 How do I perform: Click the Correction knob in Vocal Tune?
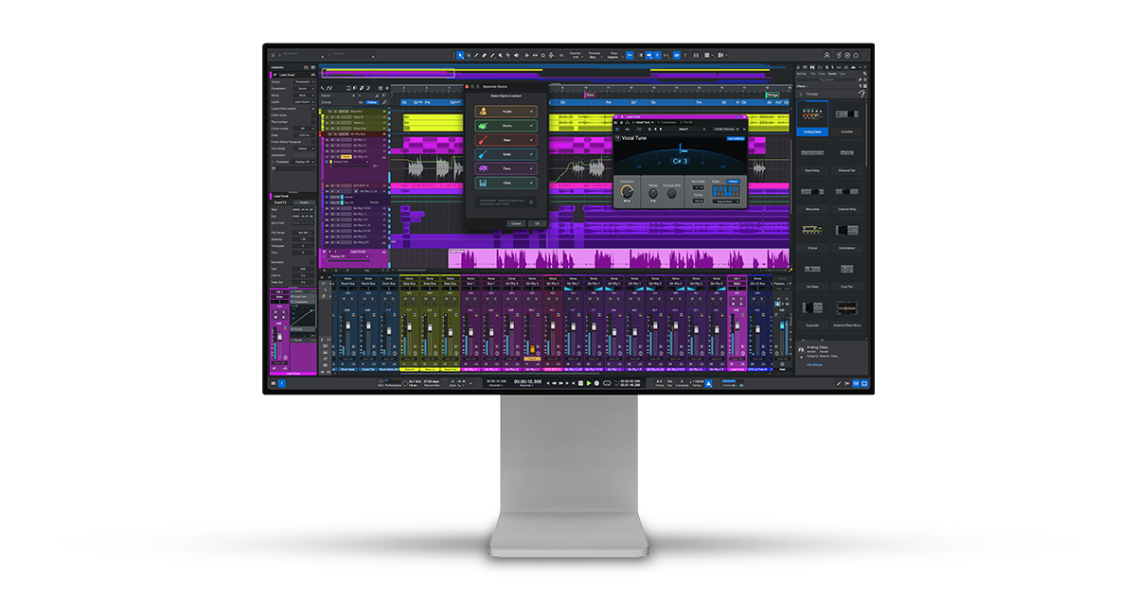[x=627, y=191]
